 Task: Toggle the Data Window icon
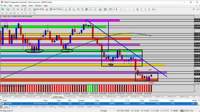[x=18, y=9]
